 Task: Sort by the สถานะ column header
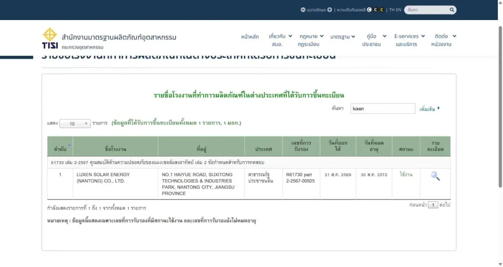tap(406, 146)
